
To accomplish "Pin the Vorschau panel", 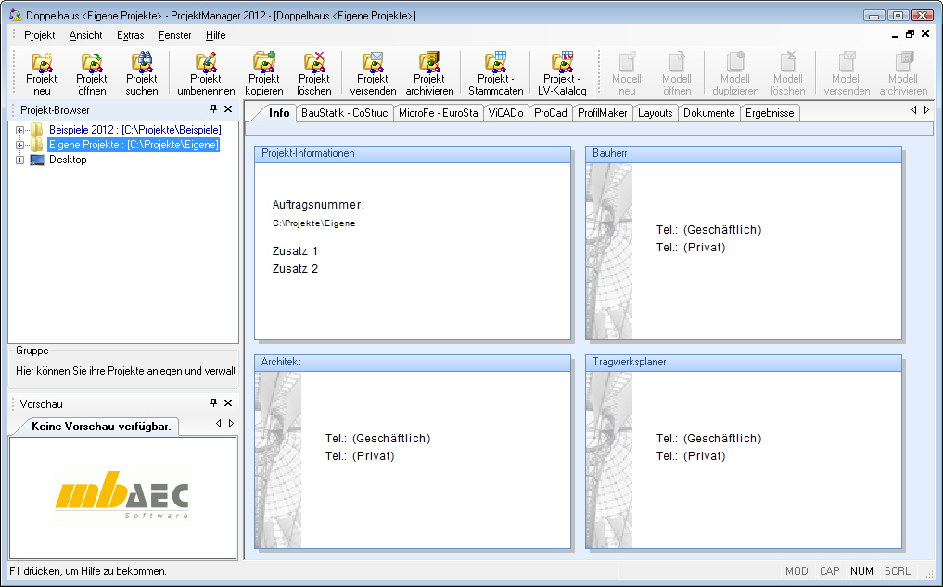I will [213, 403].
